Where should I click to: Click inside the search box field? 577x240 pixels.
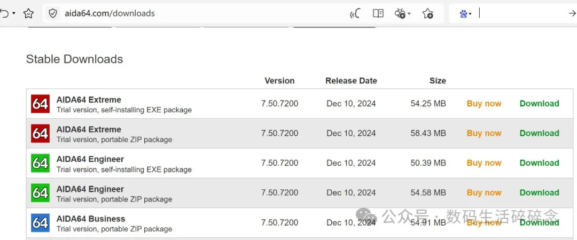[x=521, y=13]
